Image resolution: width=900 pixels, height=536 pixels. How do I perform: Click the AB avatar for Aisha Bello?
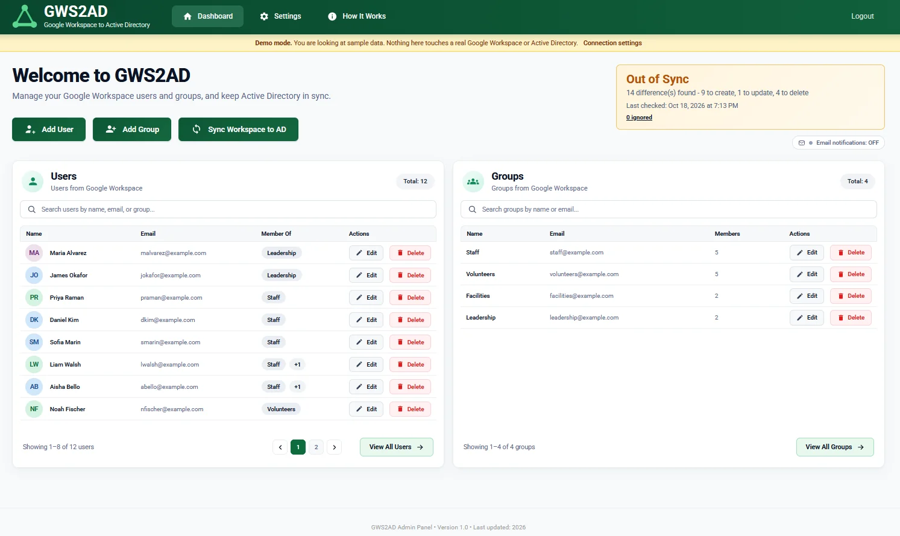tap(34, 386)
